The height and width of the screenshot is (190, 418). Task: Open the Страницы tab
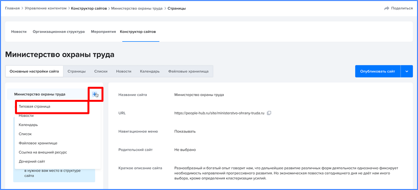click(77, 71)
